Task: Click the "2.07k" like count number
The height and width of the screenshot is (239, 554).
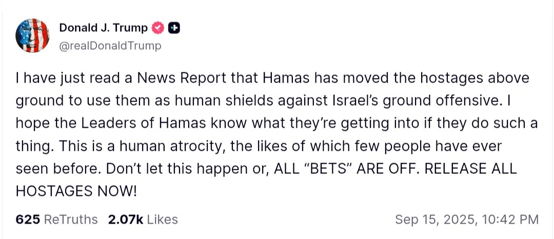Action: click(x=125, y=220)
